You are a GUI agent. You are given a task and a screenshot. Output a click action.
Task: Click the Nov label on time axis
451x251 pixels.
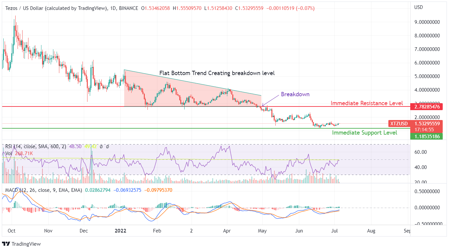pos(48,231)
